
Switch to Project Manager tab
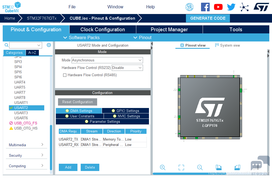[169, 29]
